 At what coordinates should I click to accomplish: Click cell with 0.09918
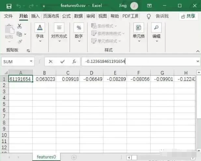tap(68, 79)
